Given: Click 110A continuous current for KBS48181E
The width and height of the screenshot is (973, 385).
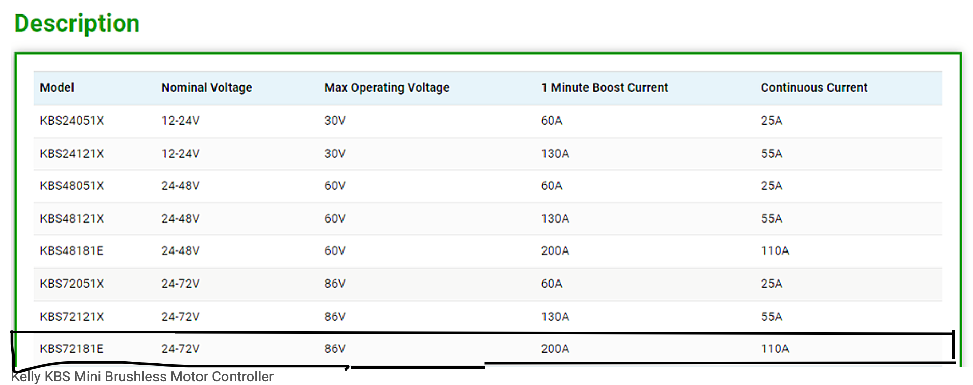Looking at the screenshot, I should coord(775,251).
